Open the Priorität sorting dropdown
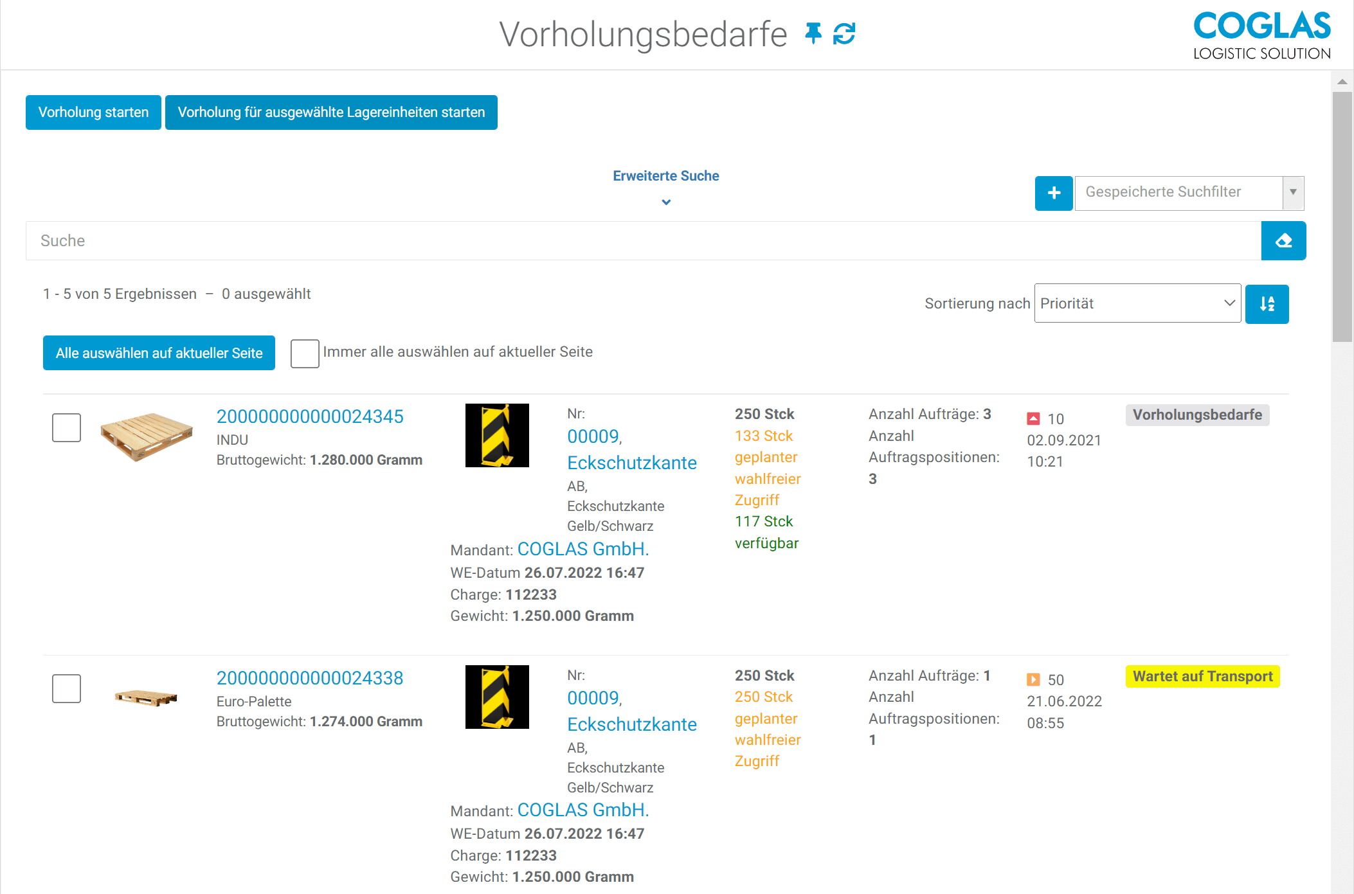The width and height of the screenshot is (1354, 894). 1137,303
